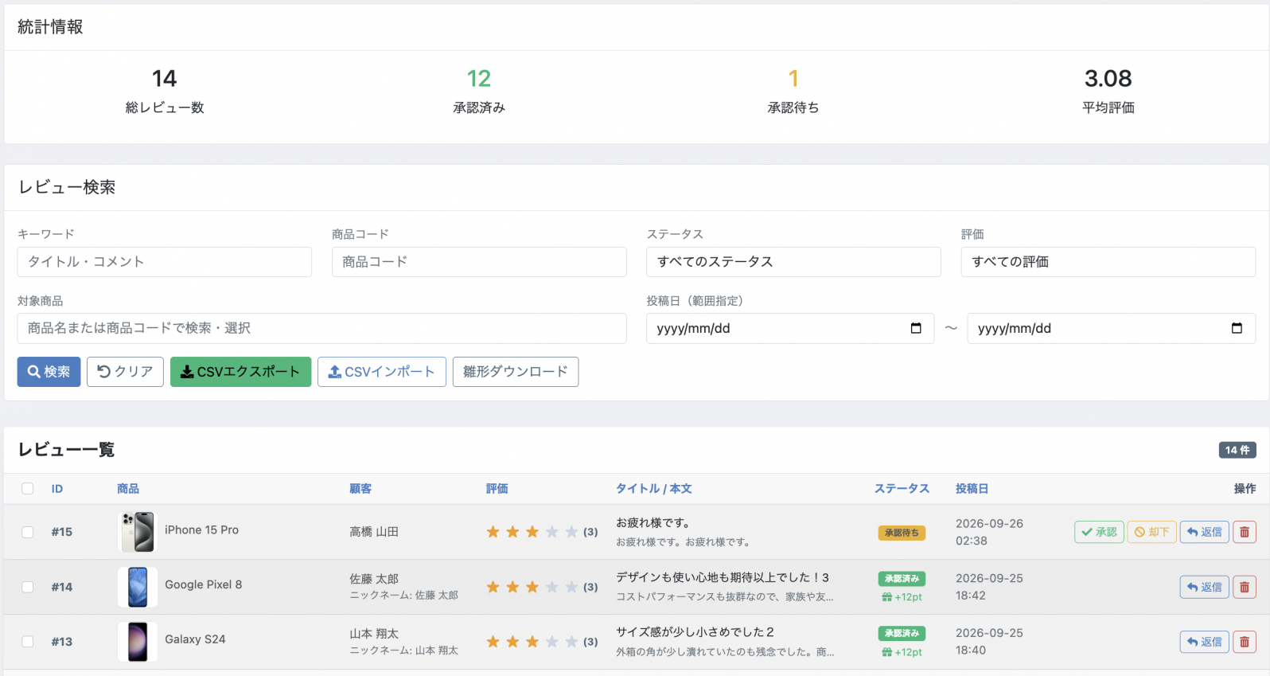Open calendar picker of start date field

[x=916, y=328]
